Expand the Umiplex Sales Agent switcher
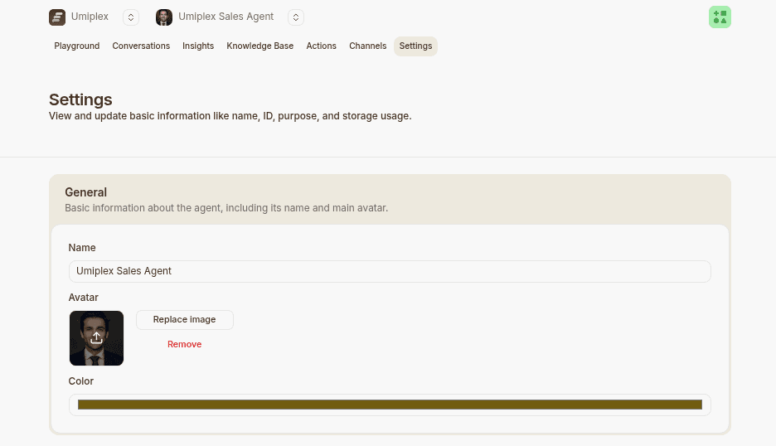This screenshot has width=776, height=446. (x=295, y=17)
